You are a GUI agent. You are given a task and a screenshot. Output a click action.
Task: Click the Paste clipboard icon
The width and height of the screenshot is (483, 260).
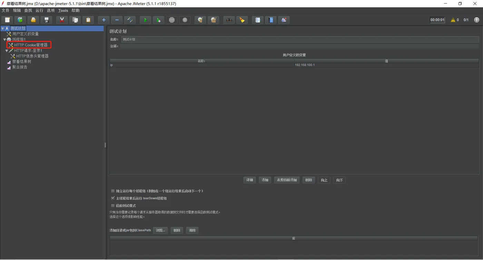pyautogui.click(x=88, y=20)
